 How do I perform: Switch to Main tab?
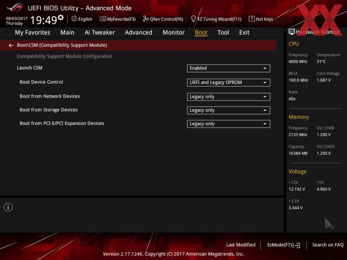(67, 32)
